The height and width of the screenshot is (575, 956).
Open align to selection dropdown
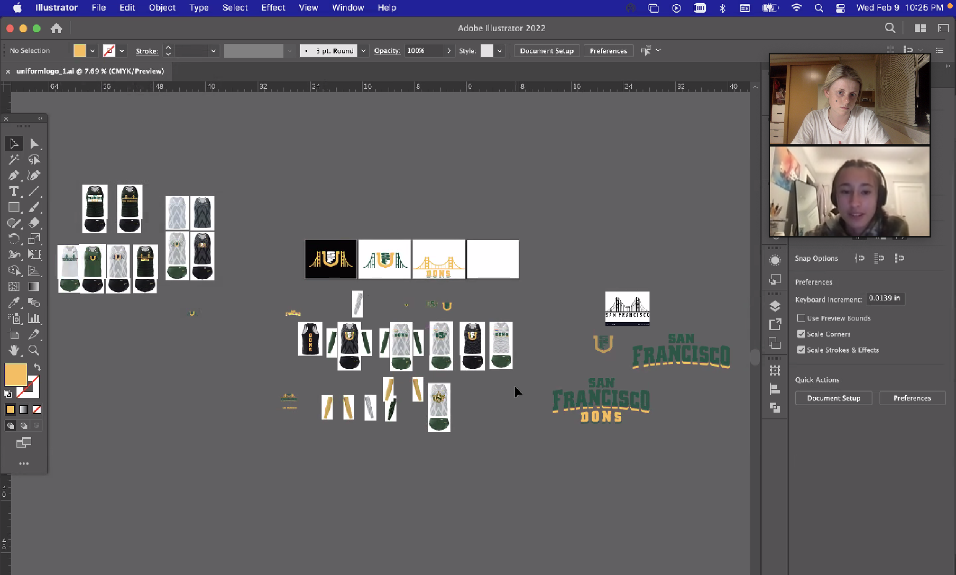click(x=658, y=50)
